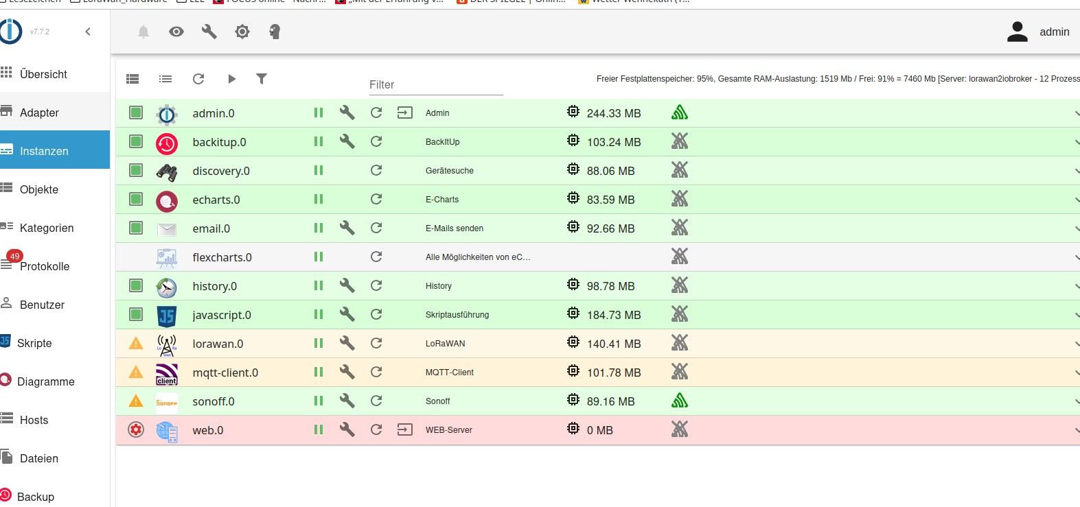Reload instance list with refresh icon
The image size is (1080, 507).
(x=198, y=79)
